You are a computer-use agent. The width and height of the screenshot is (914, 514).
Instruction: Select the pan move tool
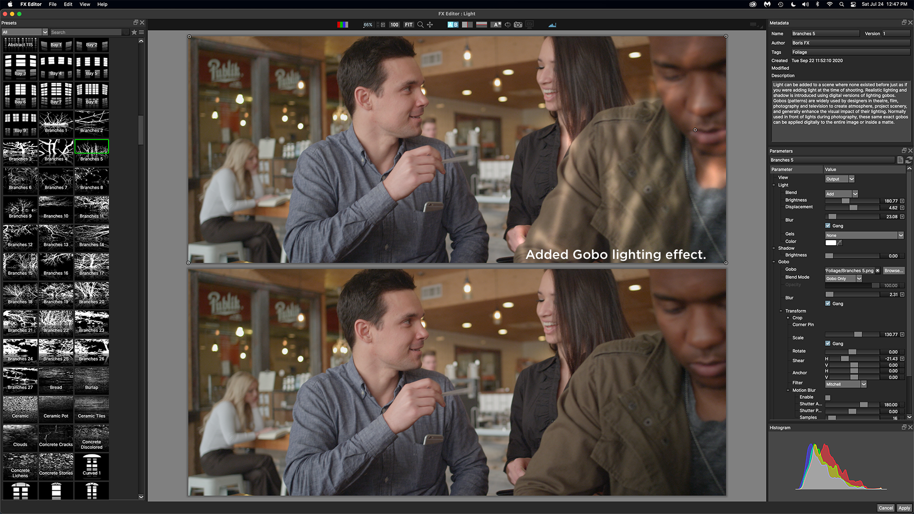tap(430, 25)
